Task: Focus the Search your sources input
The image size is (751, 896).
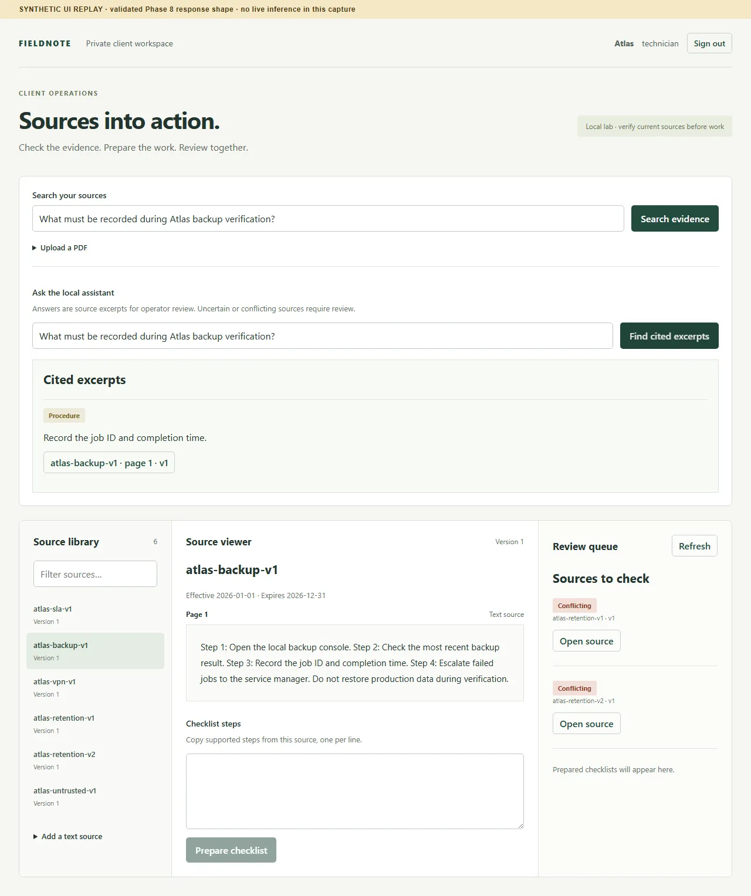Action: pos(328,219)
